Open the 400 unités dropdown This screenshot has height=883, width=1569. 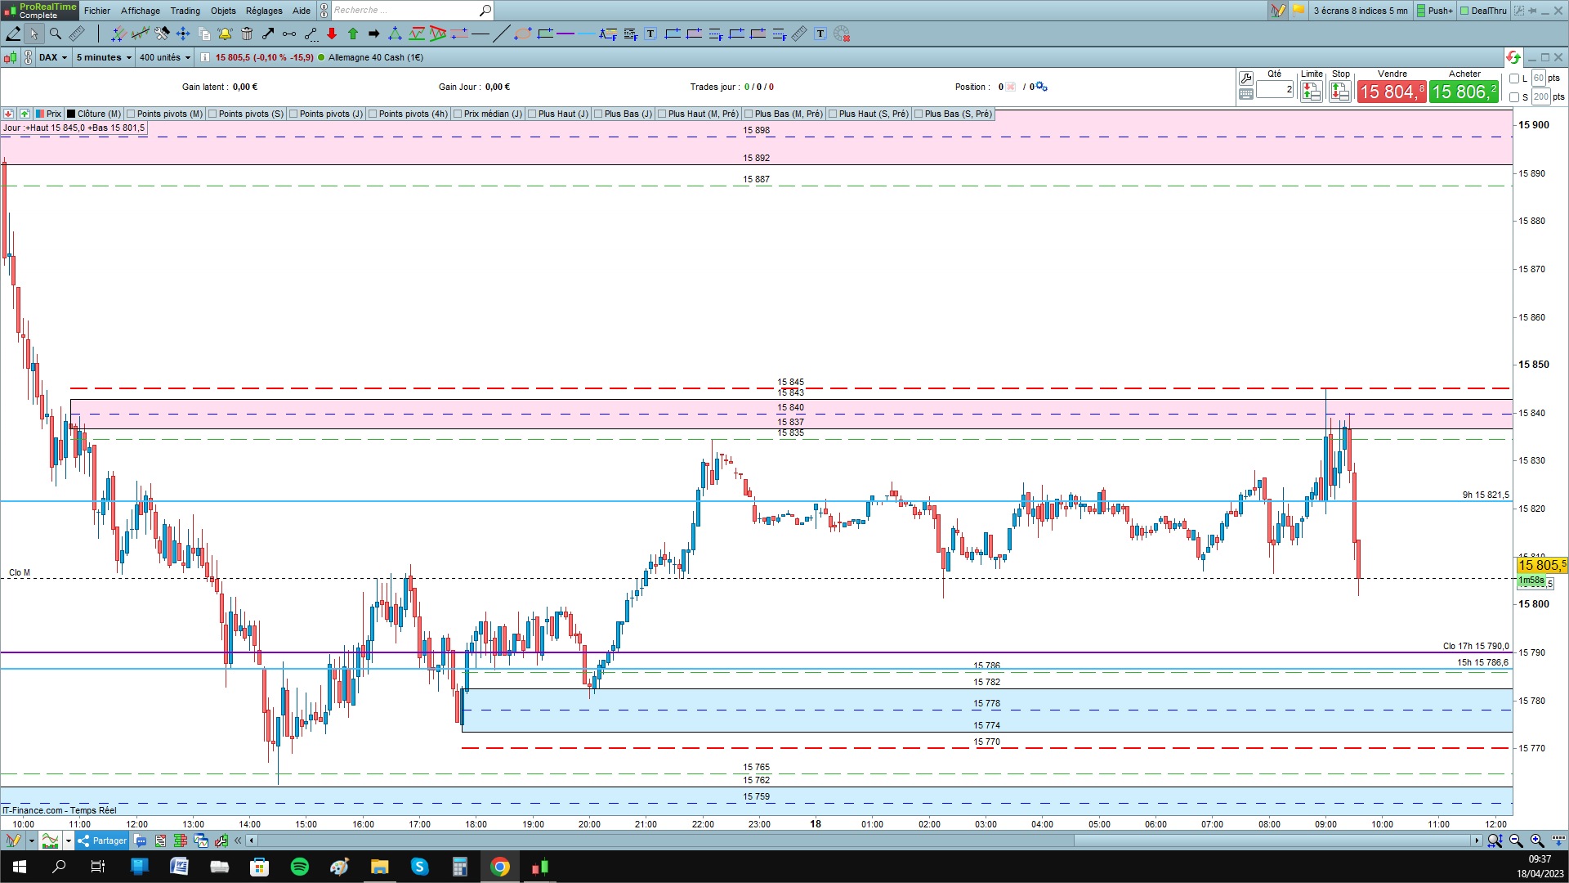164,57
